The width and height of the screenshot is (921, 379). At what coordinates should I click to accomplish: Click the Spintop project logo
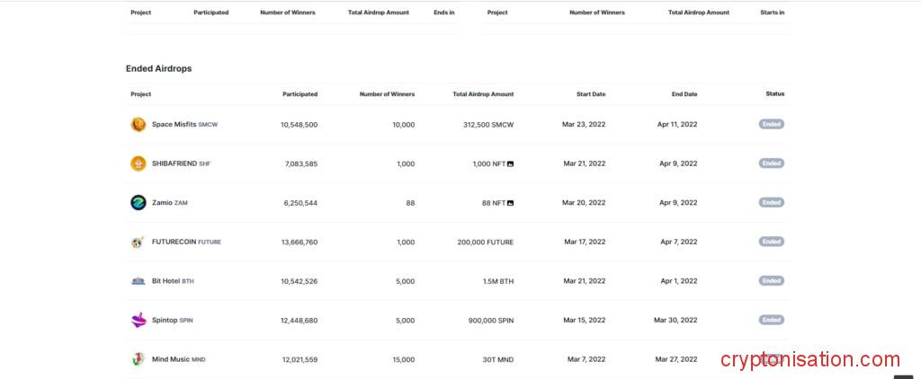[138, 320]
